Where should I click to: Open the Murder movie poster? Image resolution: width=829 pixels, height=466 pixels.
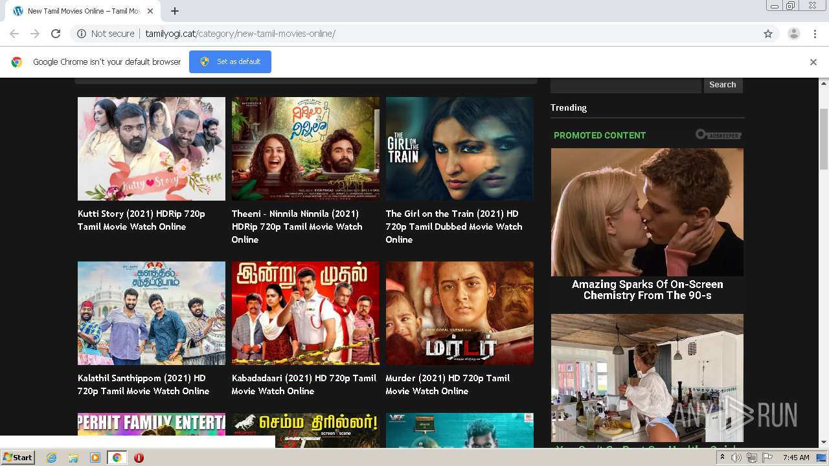pos(460,313)
